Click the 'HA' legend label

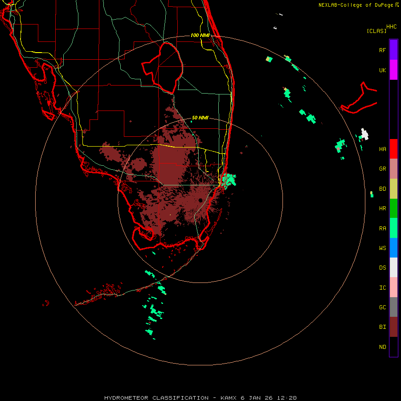pos(382,149)
